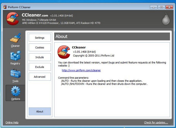Click the Piriform pear logo
Screen dimensions: 176x128
tap(166, 19)
